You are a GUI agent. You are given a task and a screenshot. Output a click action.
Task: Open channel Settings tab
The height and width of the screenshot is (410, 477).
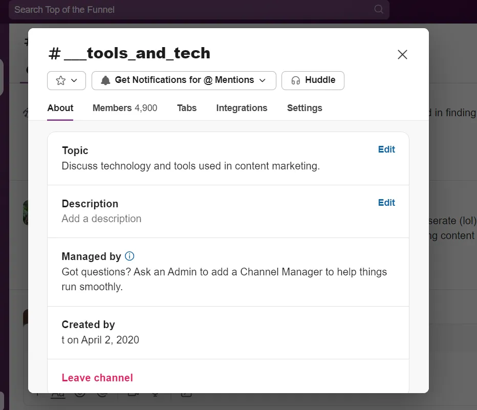(x=305, y=108)
